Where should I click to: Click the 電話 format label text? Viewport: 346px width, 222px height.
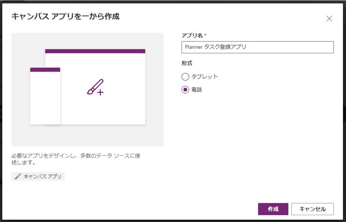196,90
